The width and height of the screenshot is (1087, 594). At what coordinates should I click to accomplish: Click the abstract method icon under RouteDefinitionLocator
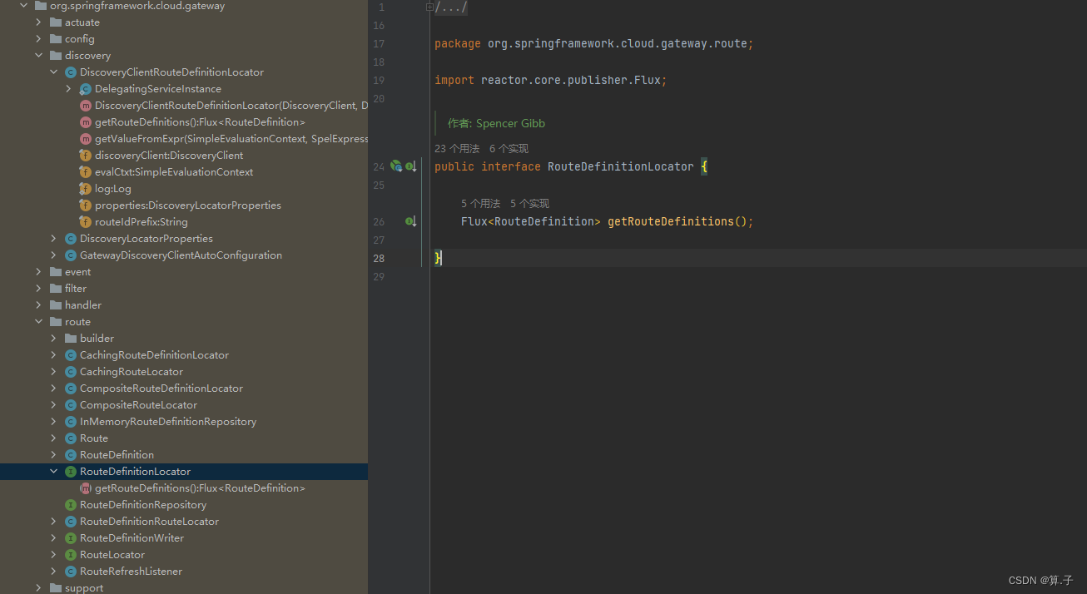click(x=85, y=488)
